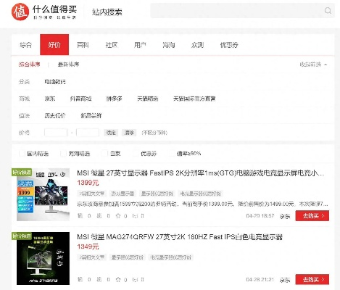This screenshot has width=340, height=290.
Task: Filter by 天猫国际官方直营 mall
Action: (x=194, y=99)
